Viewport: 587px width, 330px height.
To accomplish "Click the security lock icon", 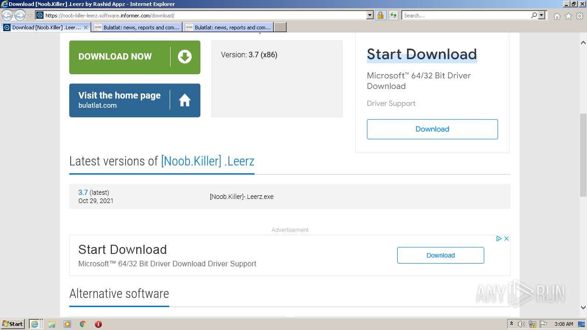I will 380,16.
